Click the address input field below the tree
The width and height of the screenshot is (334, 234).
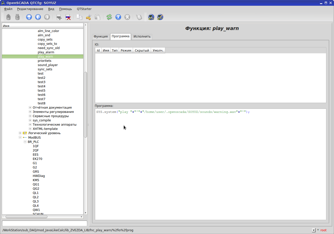pos(44,223)
